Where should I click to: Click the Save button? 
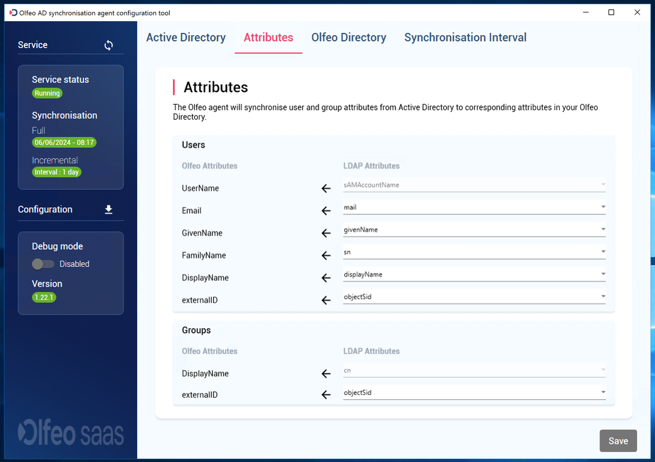click(618, 441)
